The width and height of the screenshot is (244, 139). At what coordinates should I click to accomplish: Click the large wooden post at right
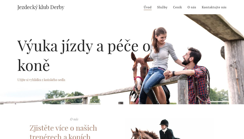coord(234,71)
